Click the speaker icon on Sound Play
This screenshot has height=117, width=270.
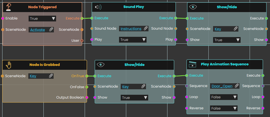(98, 7)
